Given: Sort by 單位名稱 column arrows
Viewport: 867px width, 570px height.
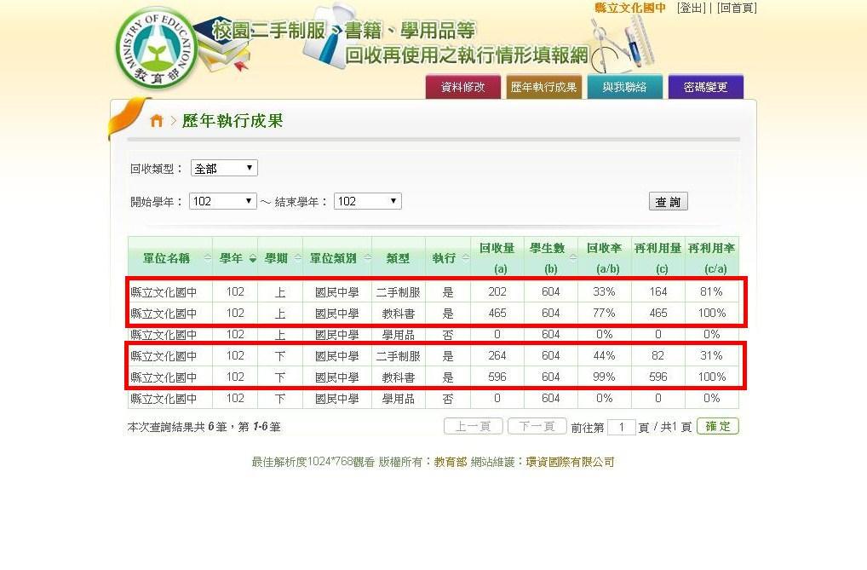Looking at the screenshot, I should pos(207,258).
